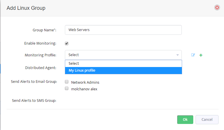224x130 pixels.
Task: Pick the Select placeholder option in list
Action: tap(123, 64)
